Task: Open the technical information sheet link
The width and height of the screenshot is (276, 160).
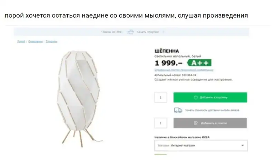Action: point(184,70)
